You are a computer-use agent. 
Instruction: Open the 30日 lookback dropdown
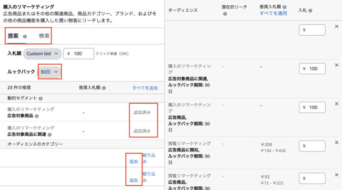(x=49, y=72)
